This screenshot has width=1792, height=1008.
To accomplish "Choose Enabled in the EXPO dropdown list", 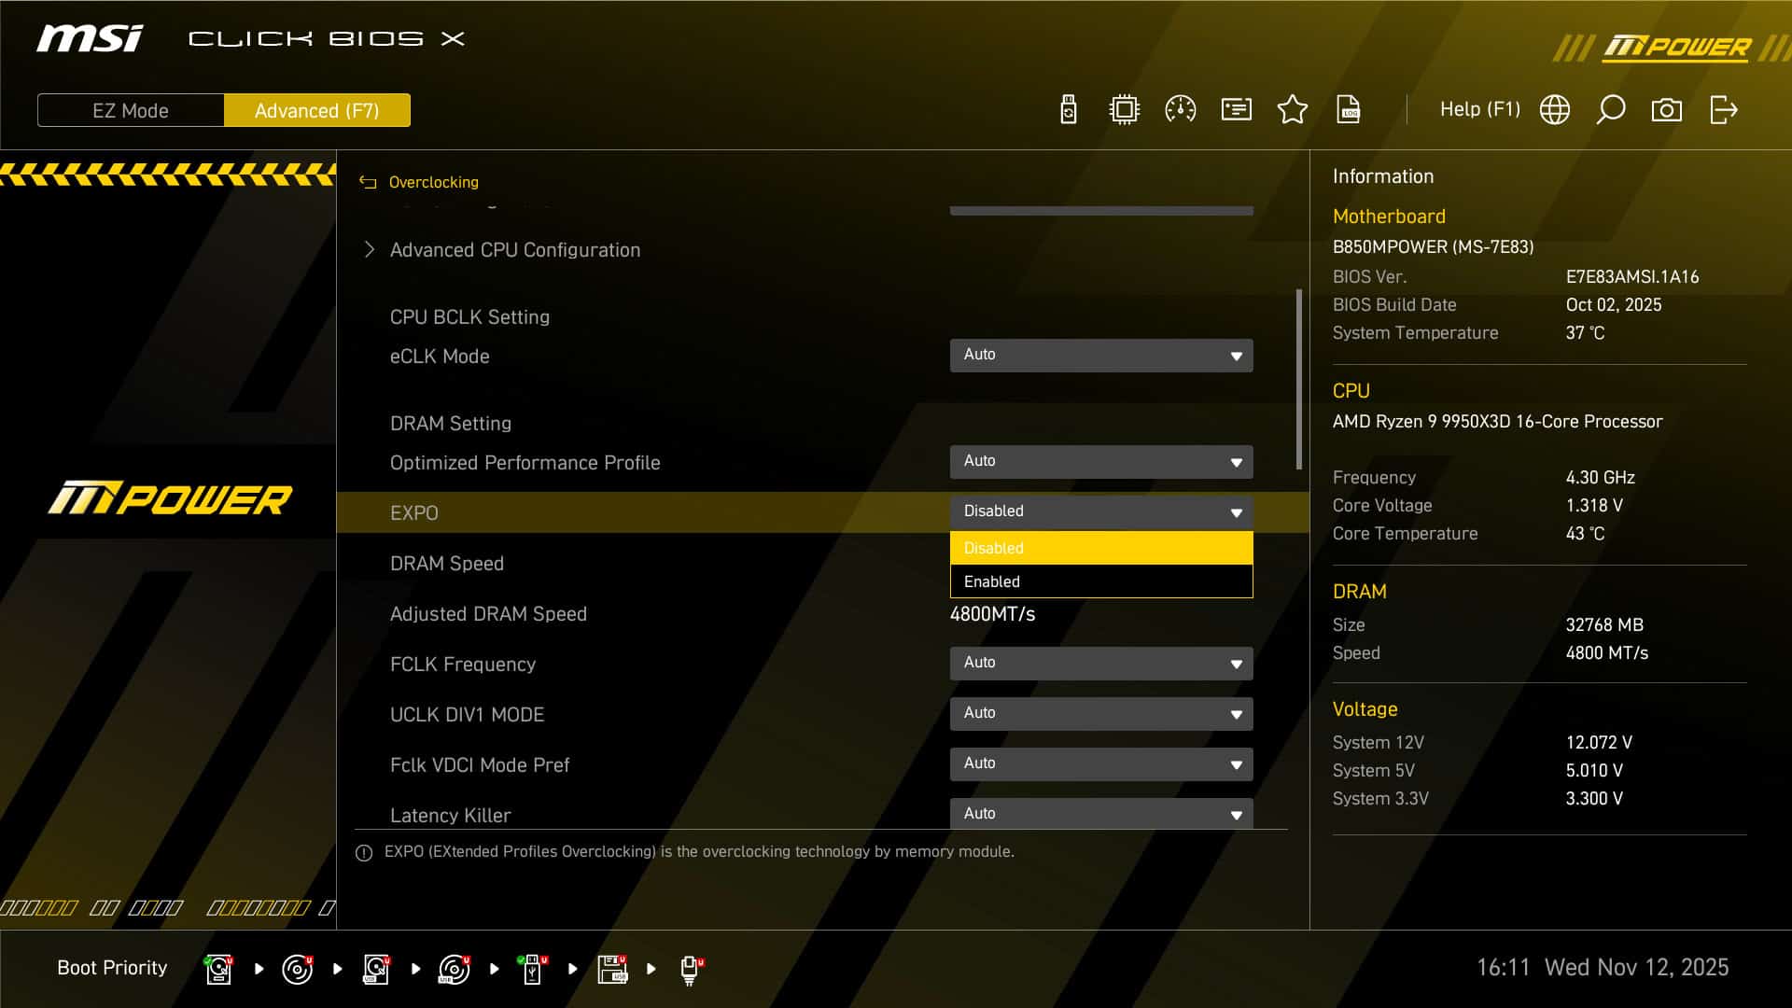I will (x=1101, y=581).
